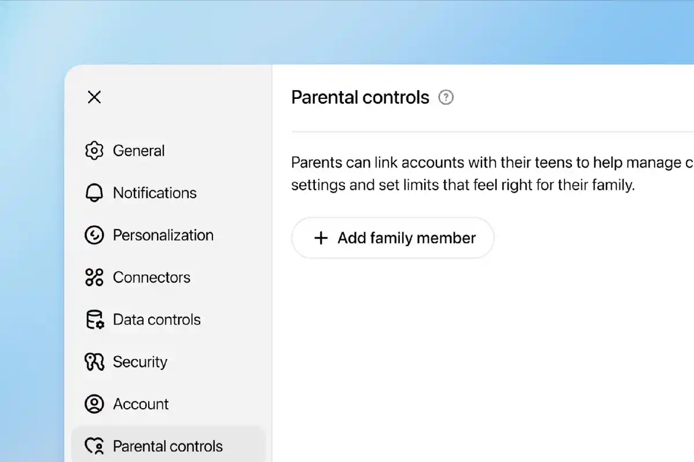Image resolution: width=694 pixels, height=462 pixels.
Task: Select the Parental controls sidebar entry
Action: [x=167, y=445]
